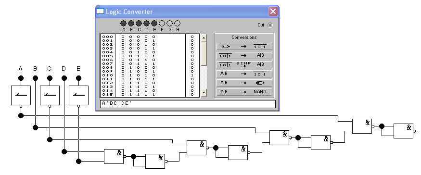Toggle input terminal A in Logic Converter
This screenshot has height=175, width=421.
124,24
